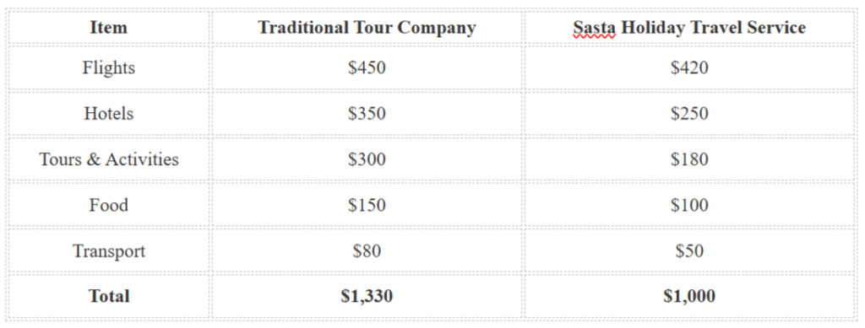Viewport: 865px width, 328px height.
Task: Click the Sasta Holiday Travel Service header
Action: click(689, 28)
